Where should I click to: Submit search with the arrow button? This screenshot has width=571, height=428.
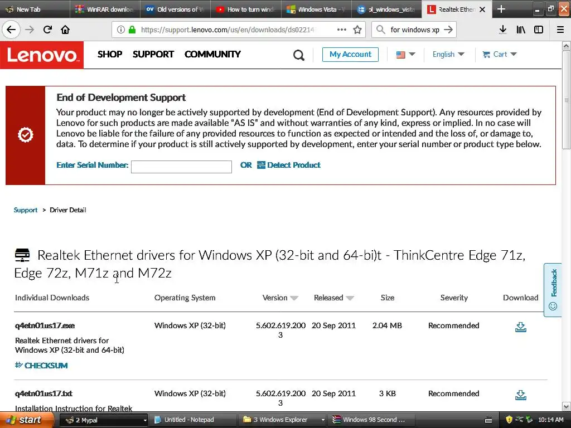coord(448,30)
